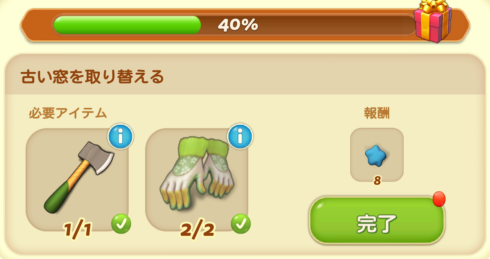The image size is (490, 259).
Task: Click the blue star reward icon
Action: (x=376, y=155)
